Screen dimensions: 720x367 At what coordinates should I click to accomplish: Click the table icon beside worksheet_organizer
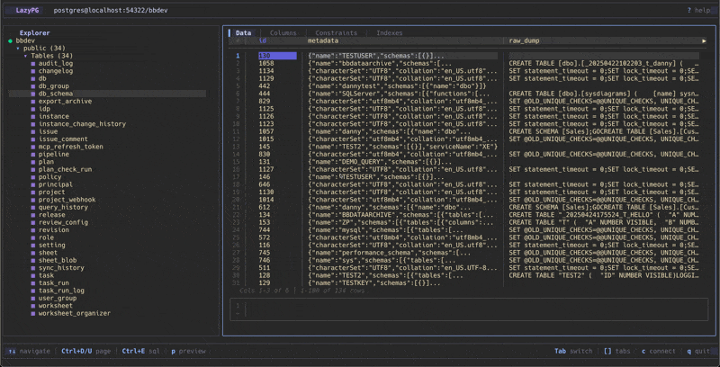[x=33, y=313]
